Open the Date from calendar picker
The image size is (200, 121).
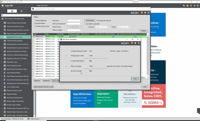[107, 27]
